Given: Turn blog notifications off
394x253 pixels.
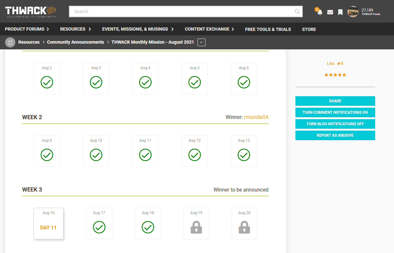Looking at the screenshot, I should (x=335, y=124).
